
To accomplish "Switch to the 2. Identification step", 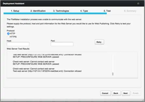I will pos(38,11).
